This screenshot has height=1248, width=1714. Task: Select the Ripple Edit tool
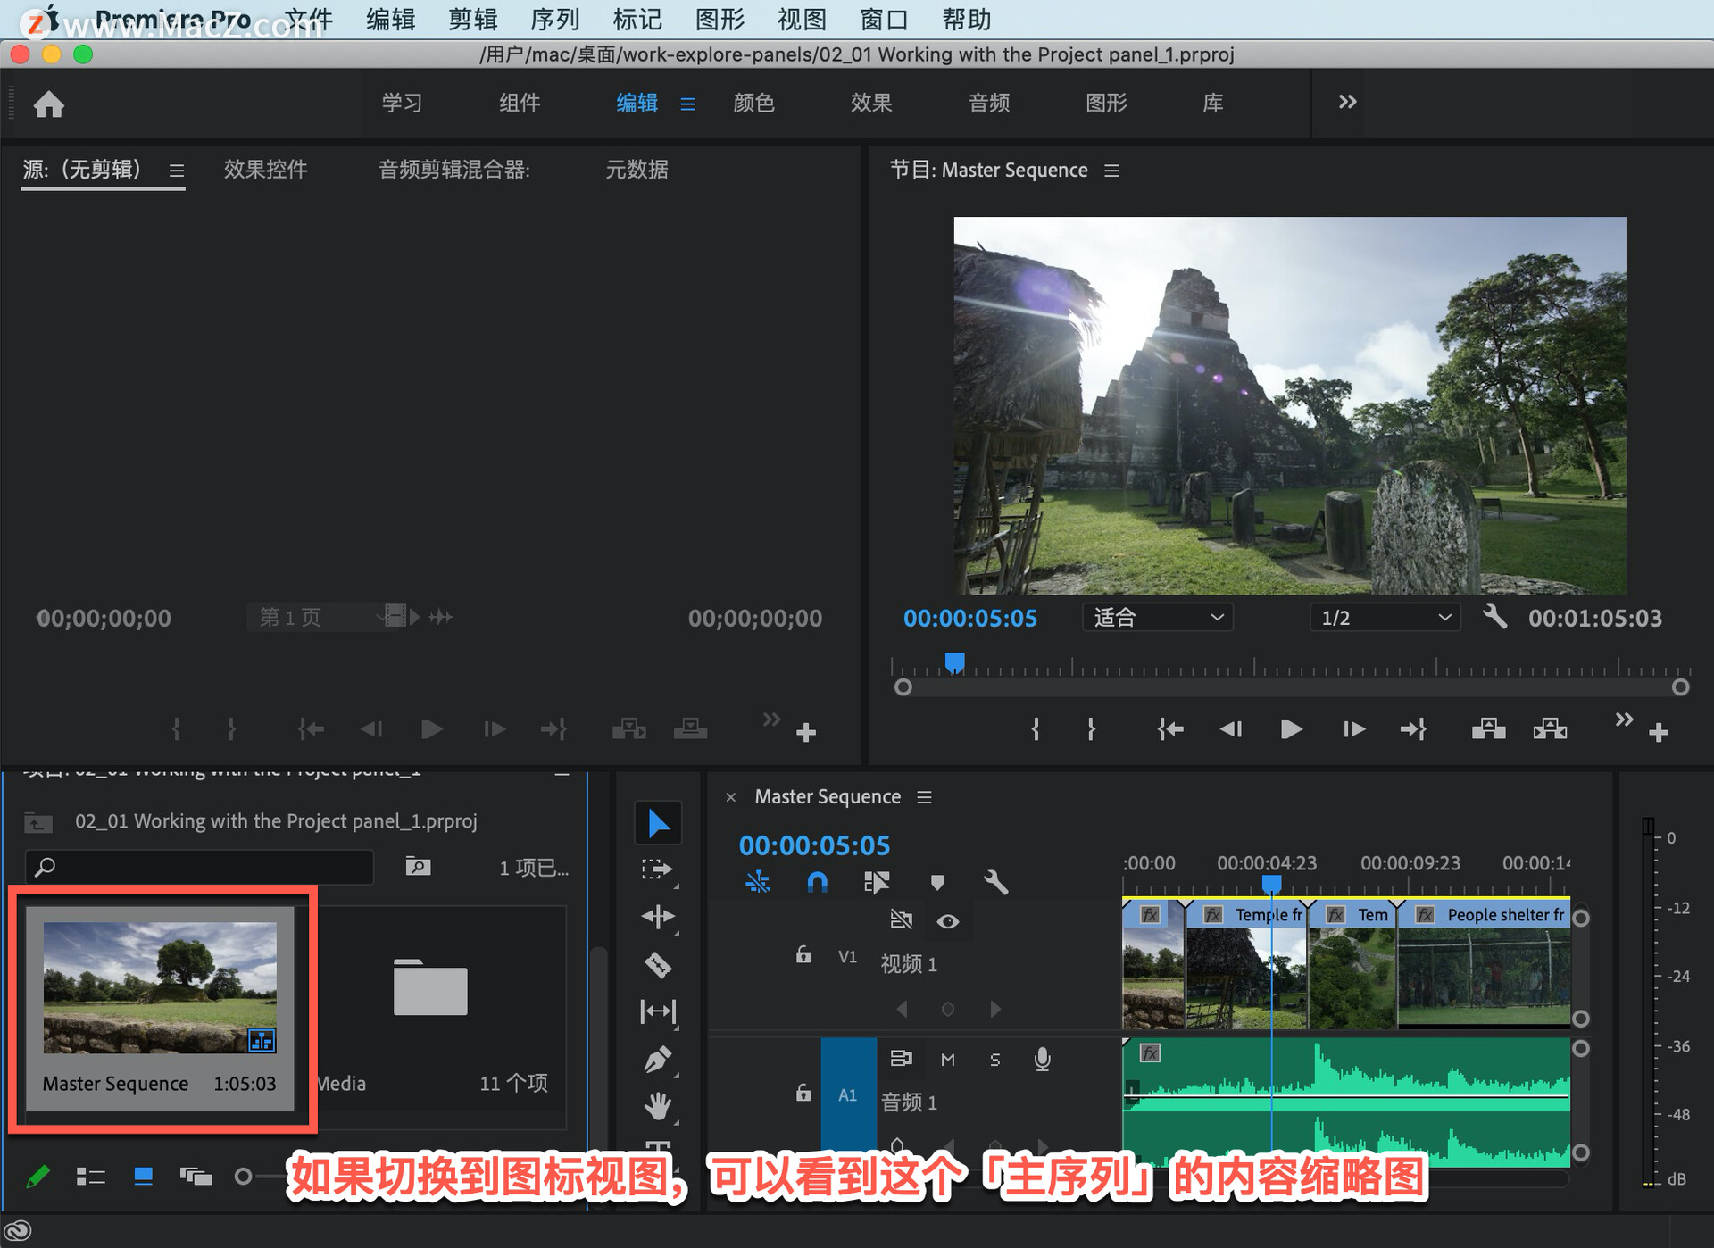[x=658, y=917]
